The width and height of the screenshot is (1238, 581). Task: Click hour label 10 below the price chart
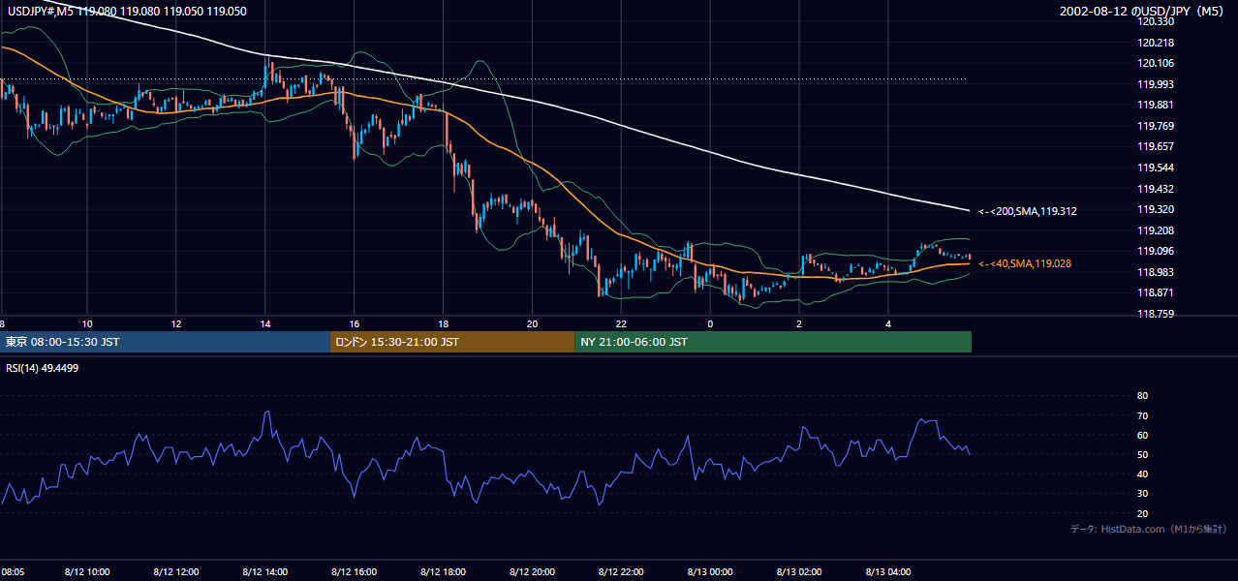click(x=87, y=323)
